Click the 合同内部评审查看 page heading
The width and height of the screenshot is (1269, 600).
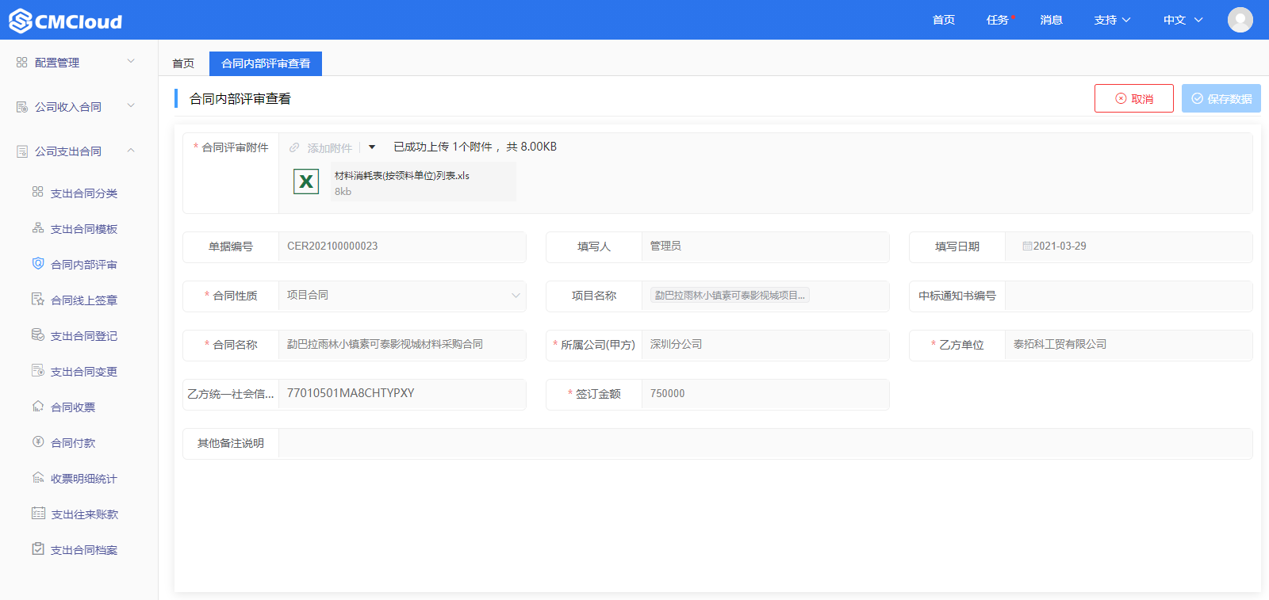pos(240,98)
